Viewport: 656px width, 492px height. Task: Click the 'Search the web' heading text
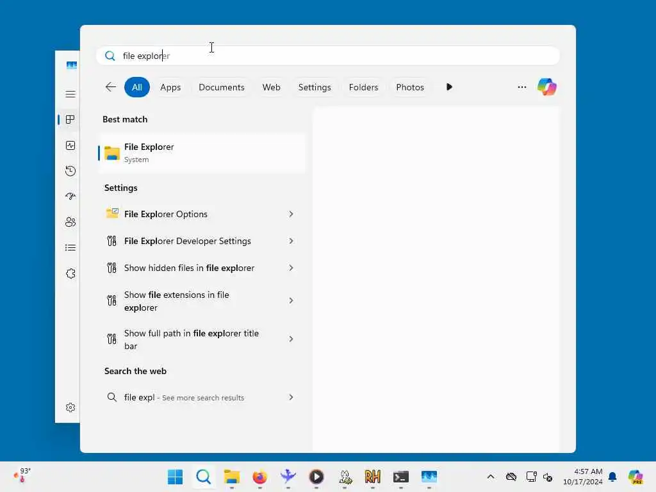coord(135,371)
